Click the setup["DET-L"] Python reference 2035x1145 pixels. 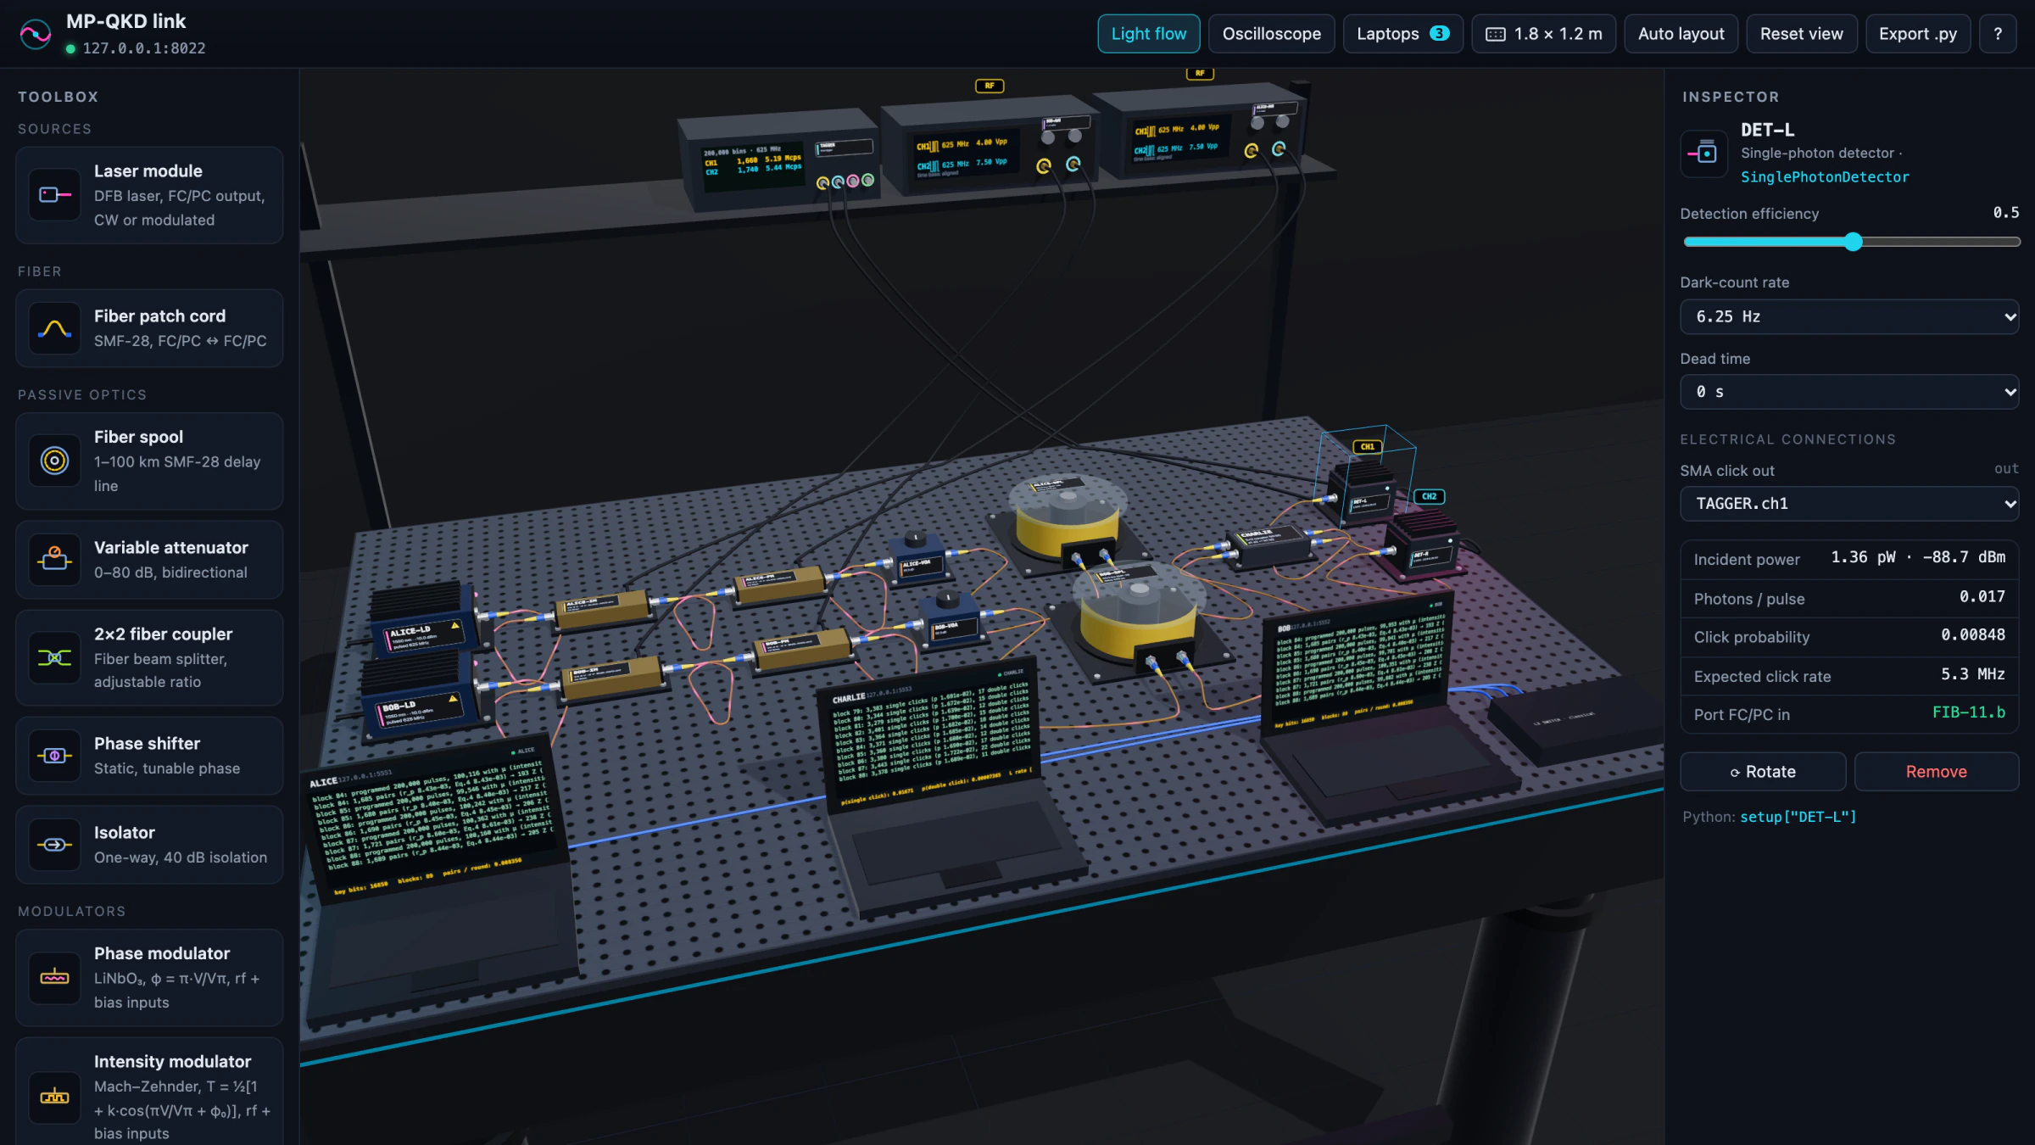point(1798,817)
